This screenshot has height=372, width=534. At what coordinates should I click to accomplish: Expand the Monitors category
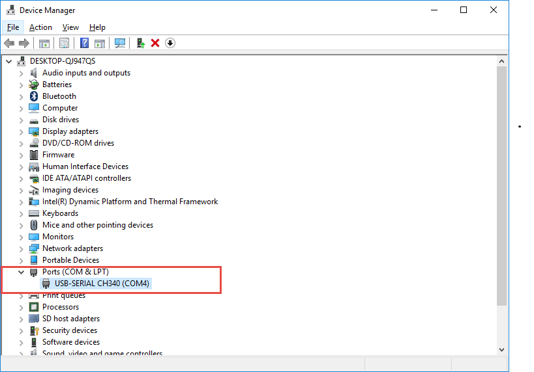tap(21, 237)
